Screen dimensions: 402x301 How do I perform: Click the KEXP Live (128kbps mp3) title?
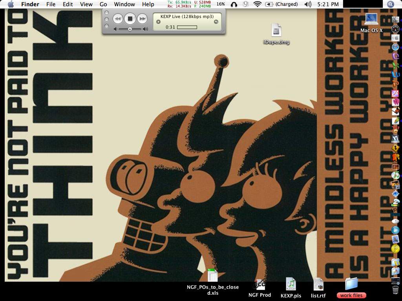pyautogui.click(x=187, y=16)
